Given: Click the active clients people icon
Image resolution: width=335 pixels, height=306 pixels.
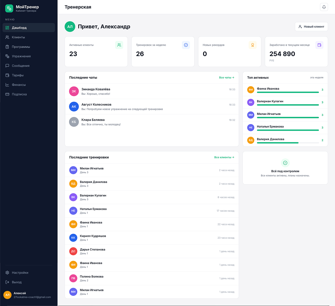Looking at the screenshot, I should coord(119,45).
